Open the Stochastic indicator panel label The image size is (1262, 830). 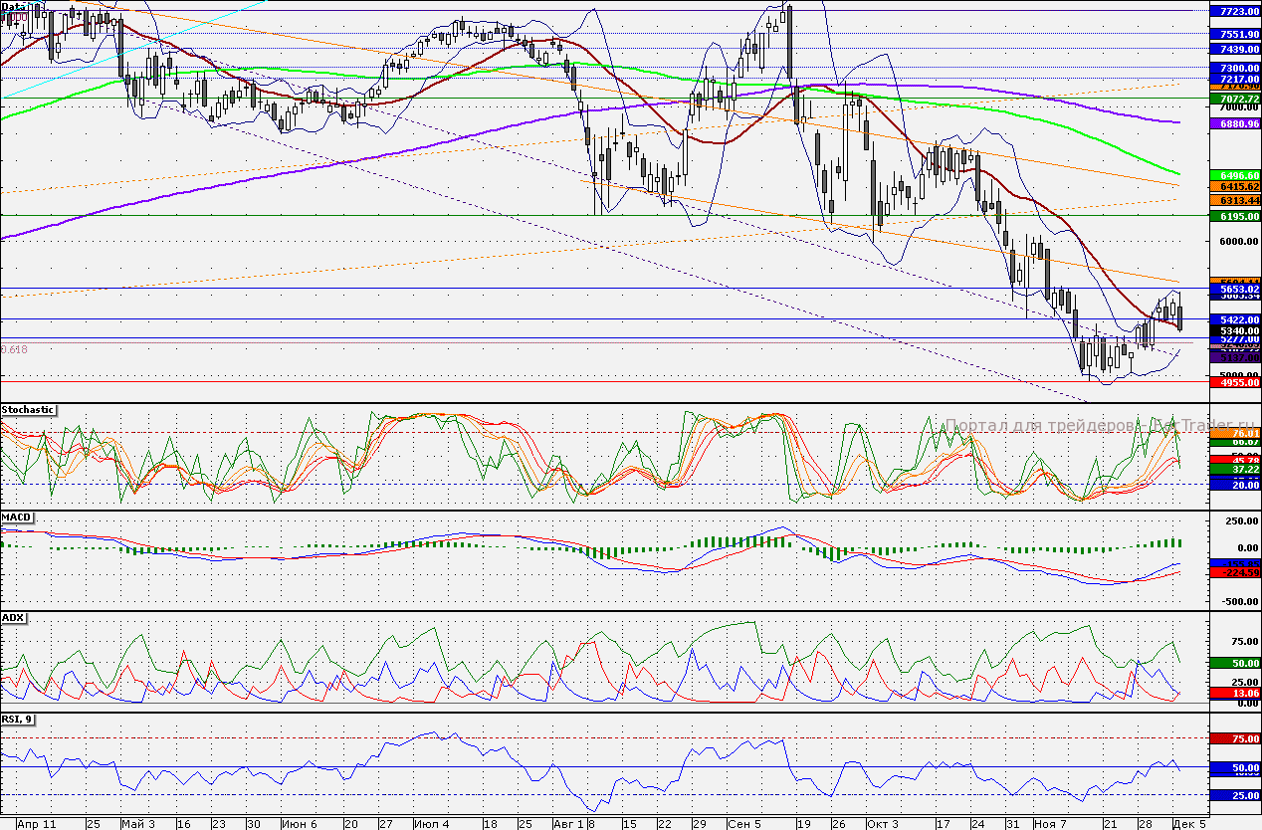(x=28, y=409)
